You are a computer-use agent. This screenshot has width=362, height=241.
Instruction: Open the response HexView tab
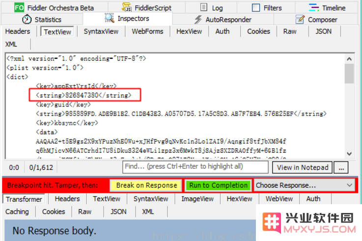pos(239,199)
